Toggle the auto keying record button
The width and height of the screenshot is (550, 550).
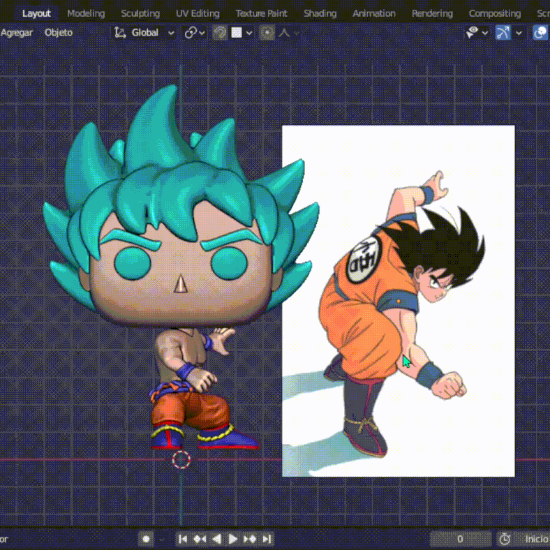click(x=146, y=539)
